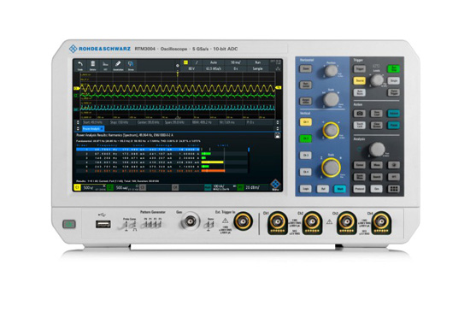Image resolution: width=470 pixels, height=312 pixels.
Task: Expand the spectrum parameter bar arrows
Action: tap(78, 122)
